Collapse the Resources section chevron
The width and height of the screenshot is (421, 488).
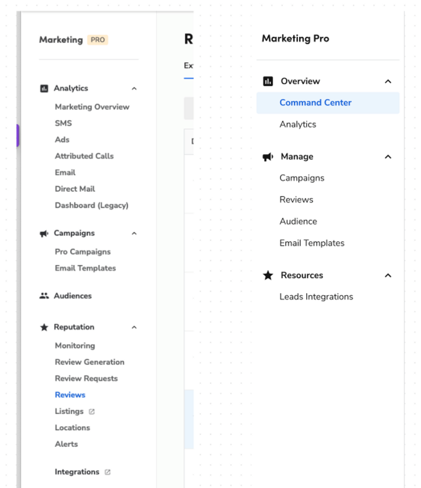coord(388,276)
